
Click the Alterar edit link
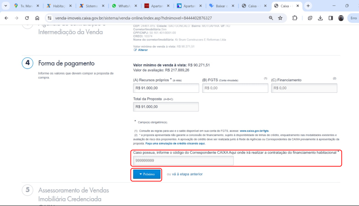[x=143, y=50]
